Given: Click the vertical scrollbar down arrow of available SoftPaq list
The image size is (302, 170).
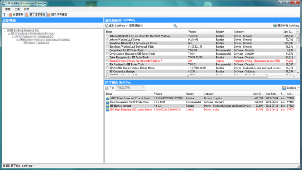Looking at the screenshot, I should point(298,73).
